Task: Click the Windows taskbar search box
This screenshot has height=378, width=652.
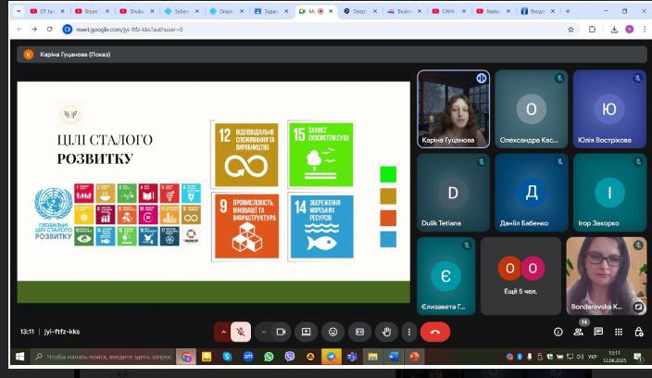Action: 104,357
